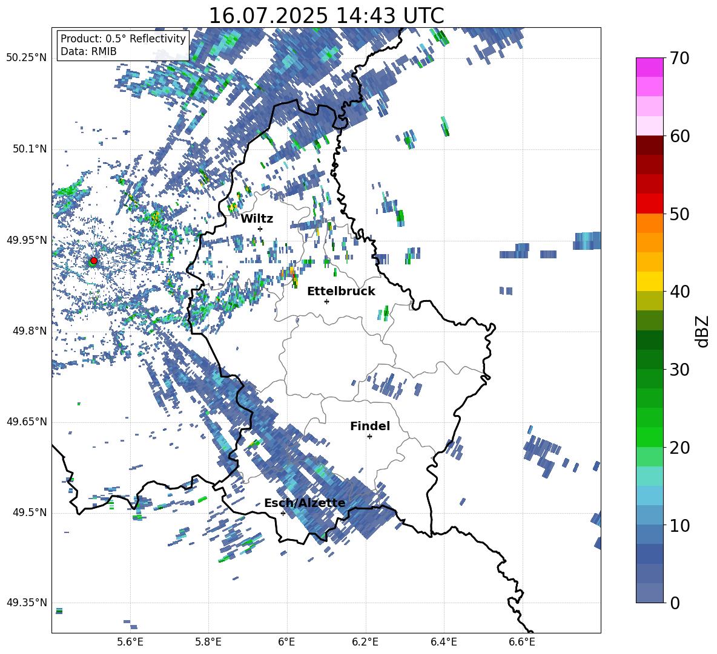Click the Wiltz city label
This screenshot has width=717, height=654.
(x=257, y=219)
